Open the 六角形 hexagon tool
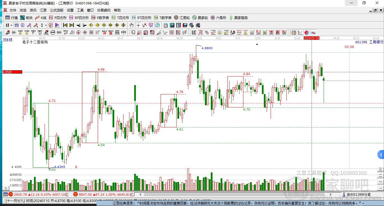Viewport: 384px width, 206px height. 218,18
